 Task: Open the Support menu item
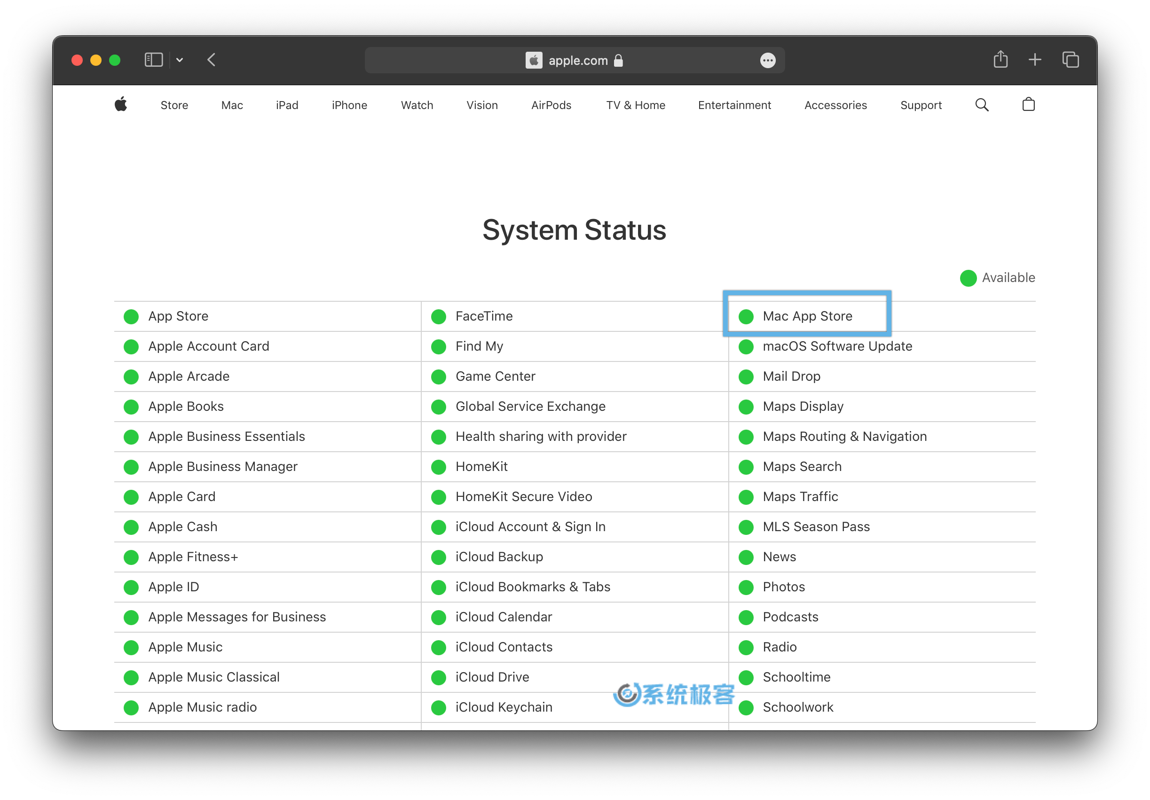coord(921,105)
